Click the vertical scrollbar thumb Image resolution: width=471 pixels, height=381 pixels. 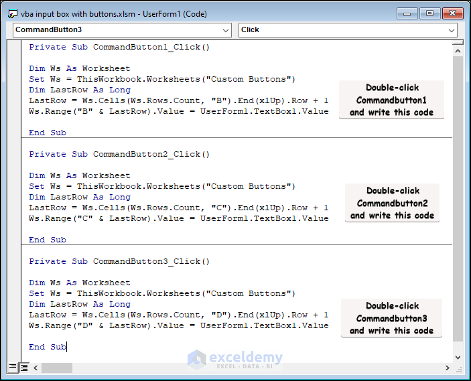point(458,199)
